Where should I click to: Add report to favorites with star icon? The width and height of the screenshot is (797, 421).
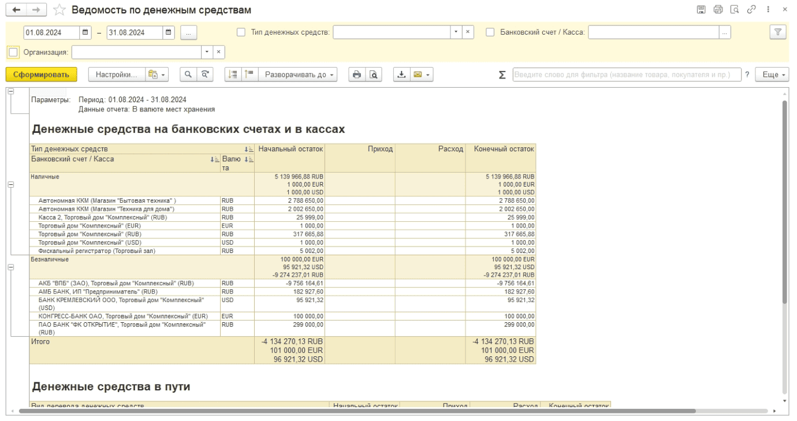coord(59,10)
